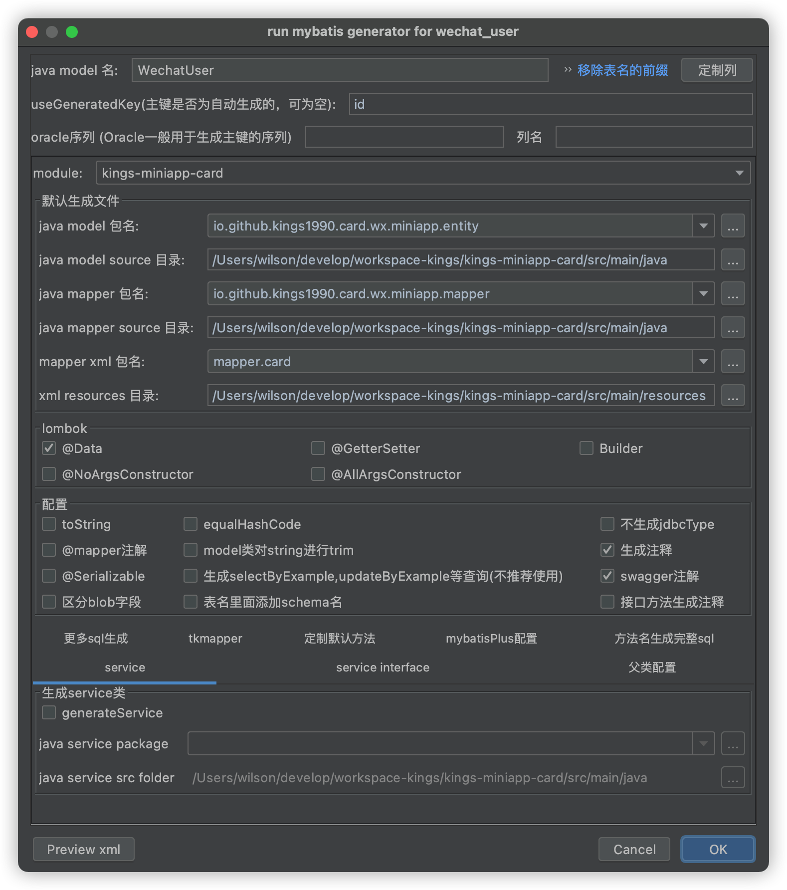Click the 移除表名的前缀 link
Viewport: 787px width, 890px height.
[623, 70]
